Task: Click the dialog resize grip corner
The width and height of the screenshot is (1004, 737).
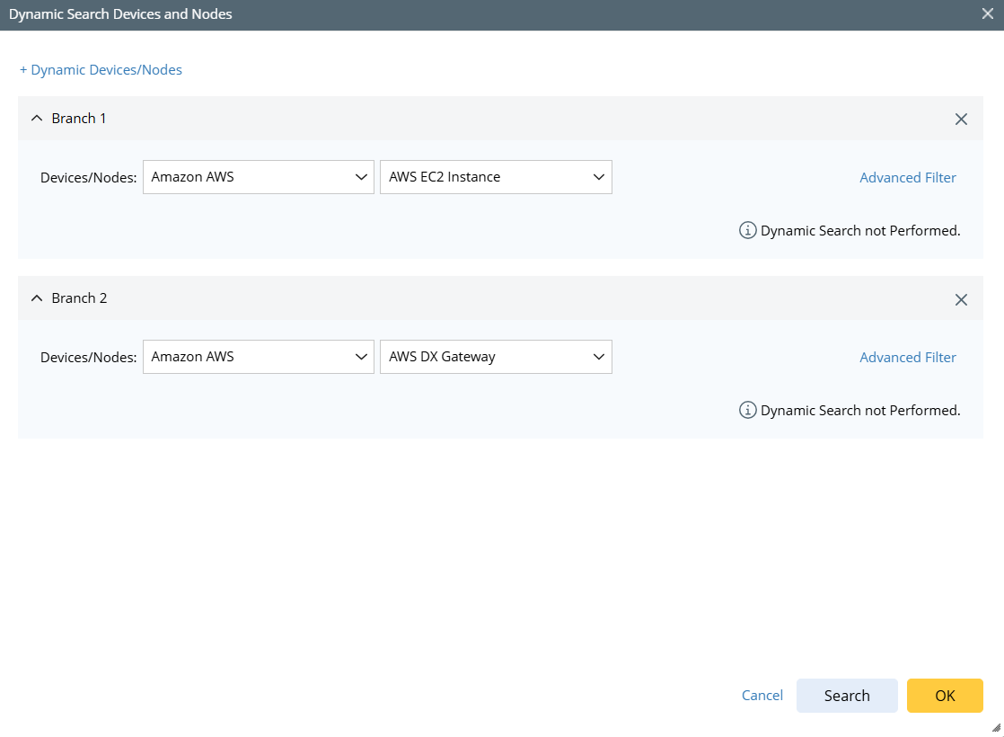Action: (995, 728)
